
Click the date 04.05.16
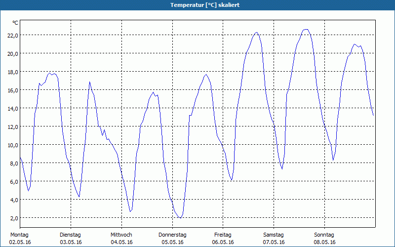tap(121, 242)
